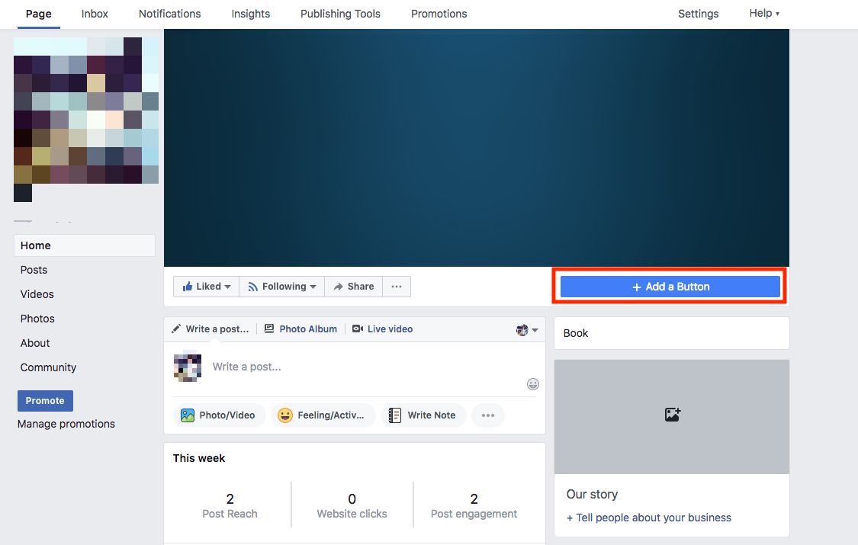Open Photos in the sidebar
858x545 pixels.
coord(37,319)
